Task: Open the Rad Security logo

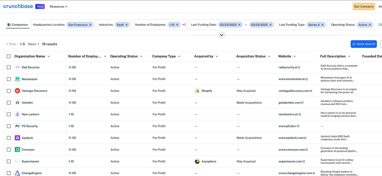Action: click(17, 67)
